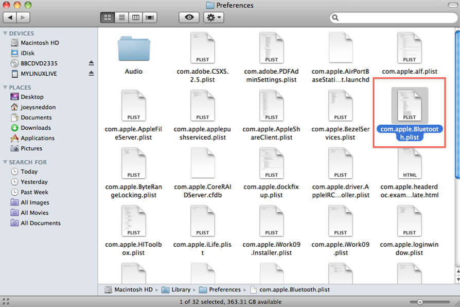Image resolution: width=460 pixels, height=307 pixels.
Task: Collapse the DEVICES section
Action: [x=5, y=33]
